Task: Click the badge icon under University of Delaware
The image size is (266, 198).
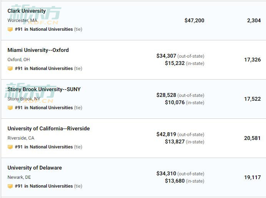Action: tap(10, 186)
